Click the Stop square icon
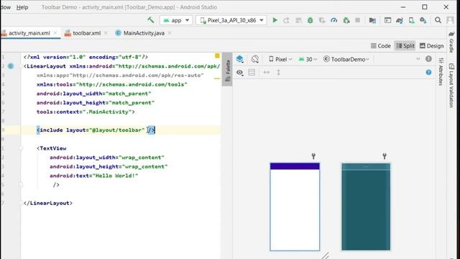 (x=358, y=20)
